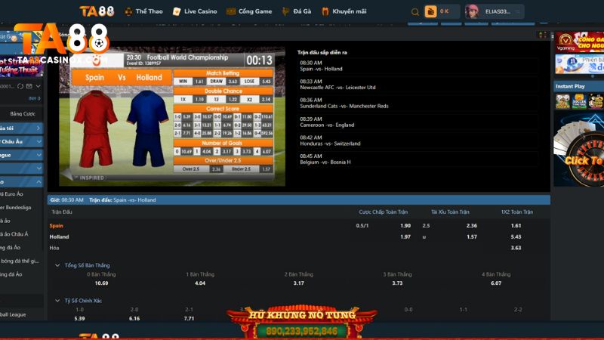Select 'ball League' sidebar item
This screenshot has height=340, width=604.
pyautogui.click(x=13, y=314)
